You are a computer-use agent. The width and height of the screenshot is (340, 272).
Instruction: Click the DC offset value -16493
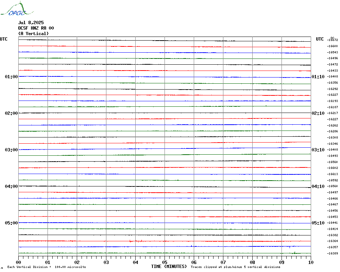(332, 156)
